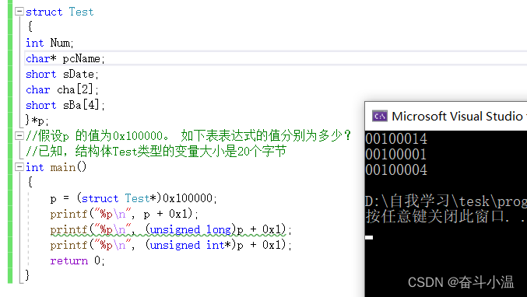This screenshot has height=297, width=527.
Task: Collapse the int main() function block
Action: (19, 167)
